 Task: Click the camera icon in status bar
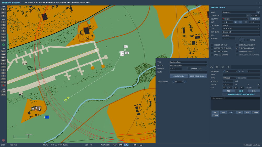135,145
